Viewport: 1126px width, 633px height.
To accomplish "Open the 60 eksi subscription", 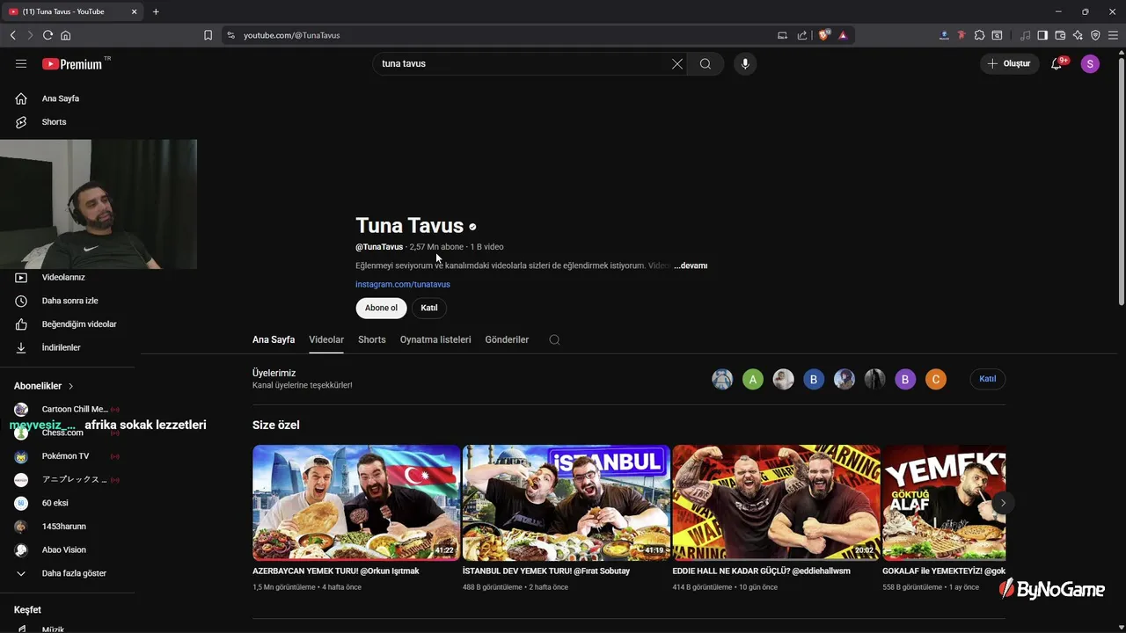I will 55,503.
